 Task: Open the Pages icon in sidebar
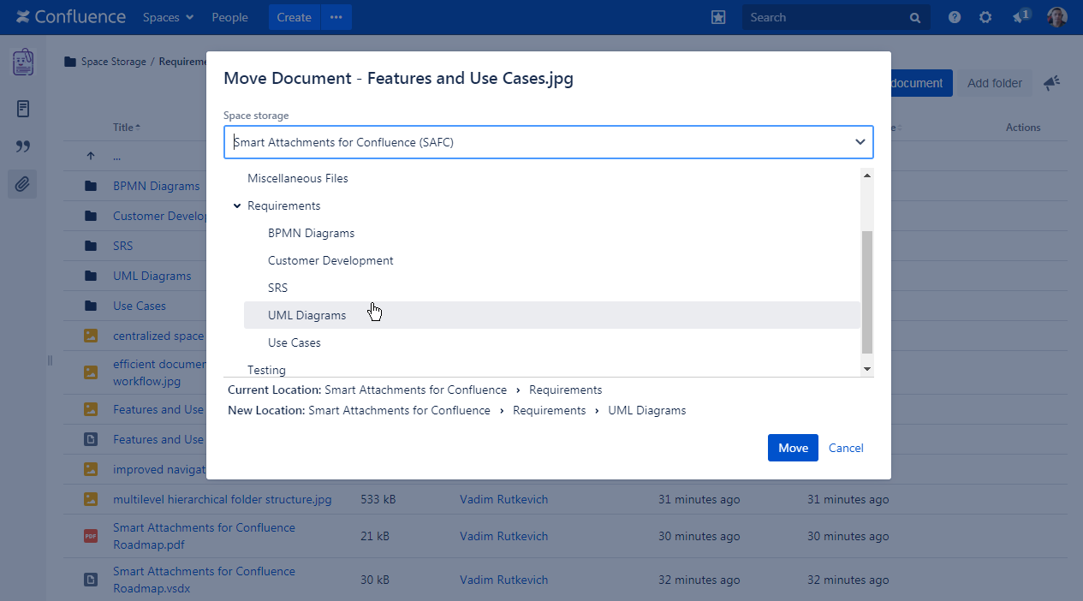click(23, 109)
